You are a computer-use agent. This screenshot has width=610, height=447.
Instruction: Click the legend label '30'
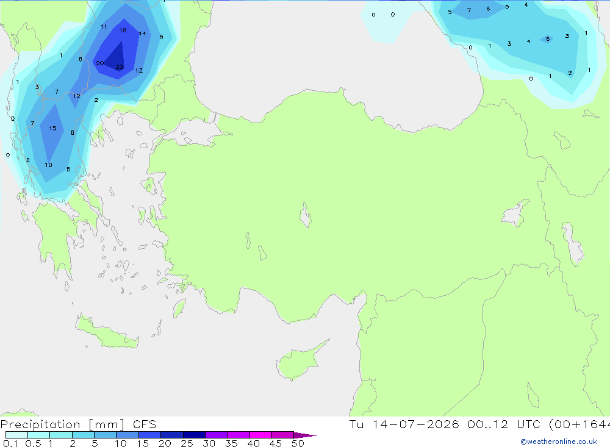(x=209, y=443)
